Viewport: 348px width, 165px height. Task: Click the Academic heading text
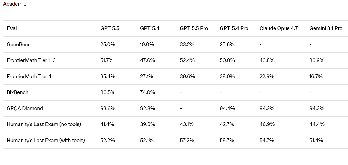coord(15,4)
